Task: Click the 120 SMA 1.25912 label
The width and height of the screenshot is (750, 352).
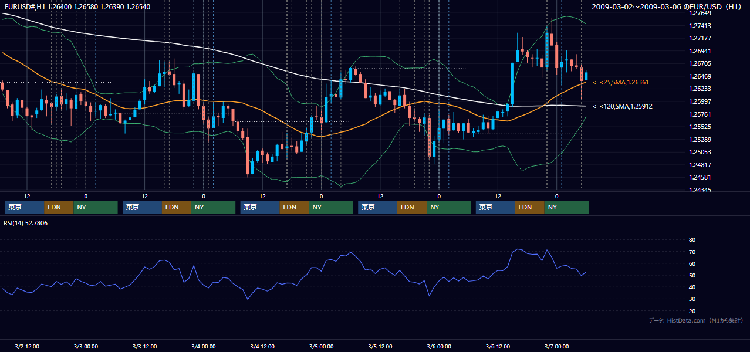Action: (x=623, y=106)
